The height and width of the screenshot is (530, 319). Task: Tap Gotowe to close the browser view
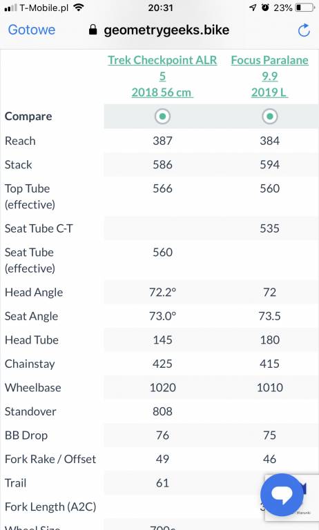(x=32, y=30)
